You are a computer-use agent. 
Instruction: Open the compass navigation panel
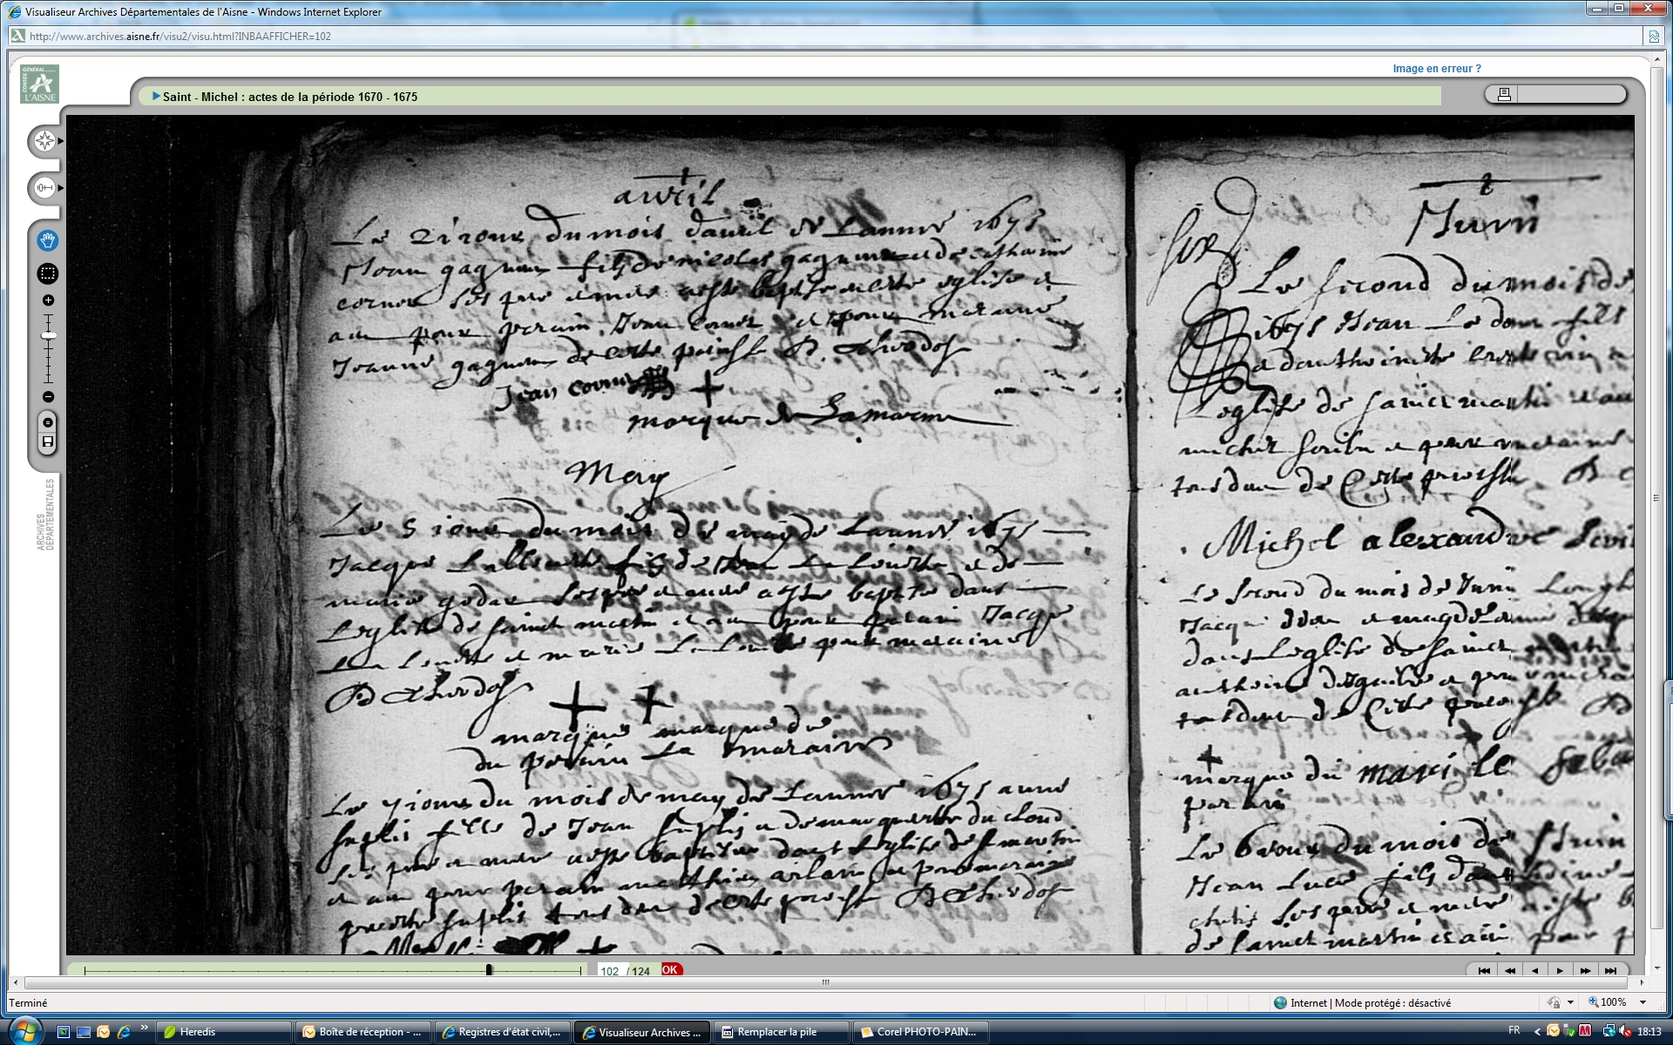[x=44, y=141]
